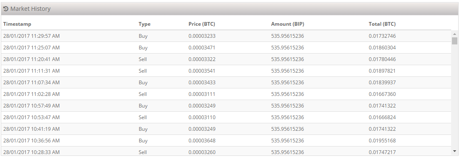Click the Market History clock icon
The image size is (459, 159).
click(5, 9)
